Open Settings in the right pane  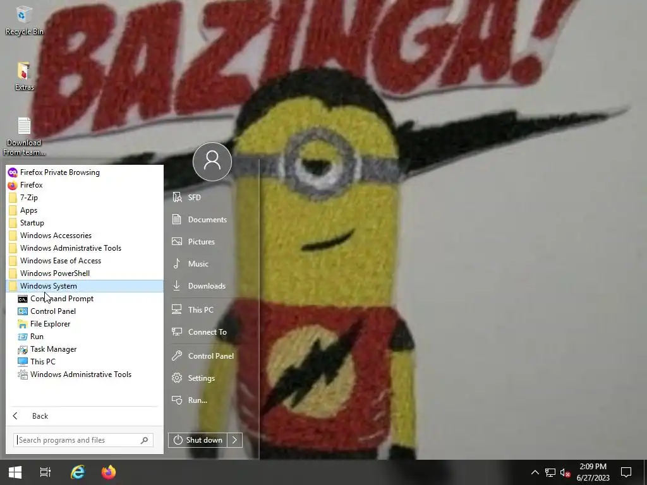[214, 378]
